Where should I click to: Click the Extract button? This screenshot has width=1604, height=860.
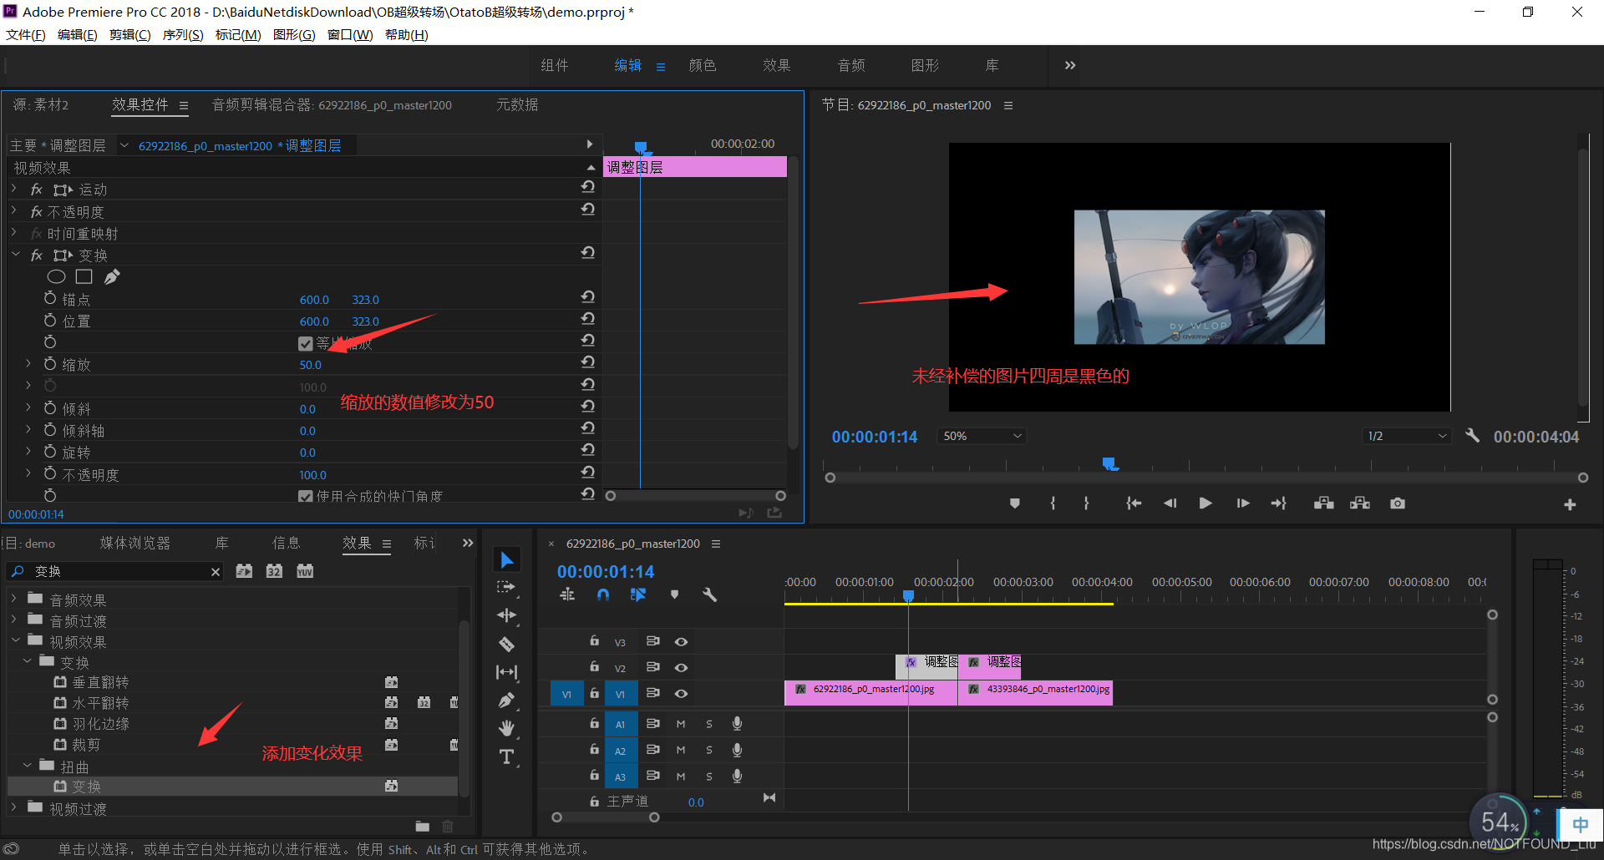(x=1360, y=503)
